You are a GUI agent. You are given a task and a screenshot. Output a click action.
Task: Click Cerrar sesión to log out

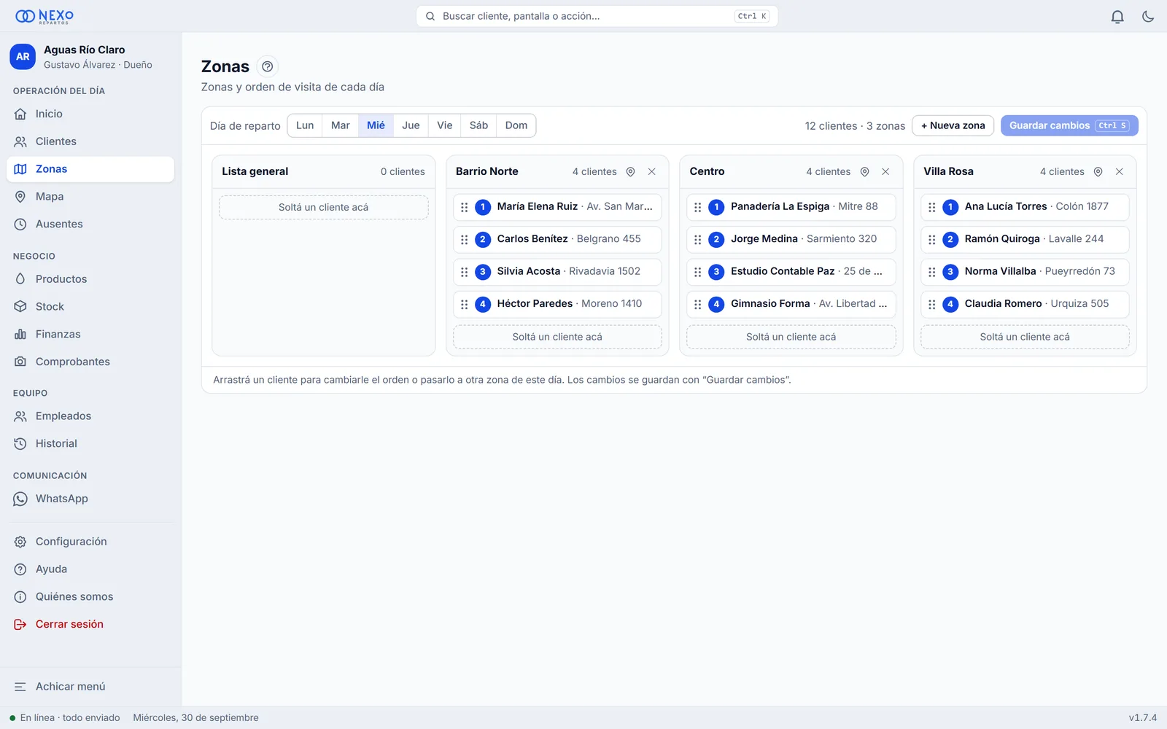click(x=90, y=624)
